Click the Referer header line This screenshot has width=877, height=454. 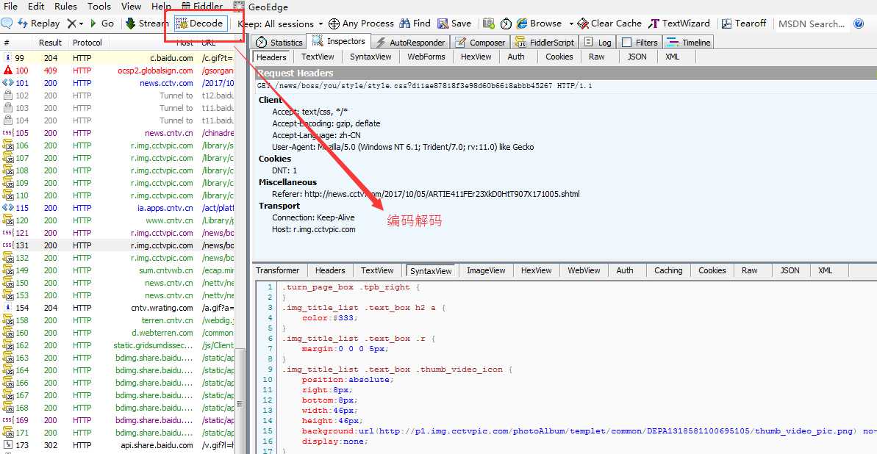coord(426,194)
